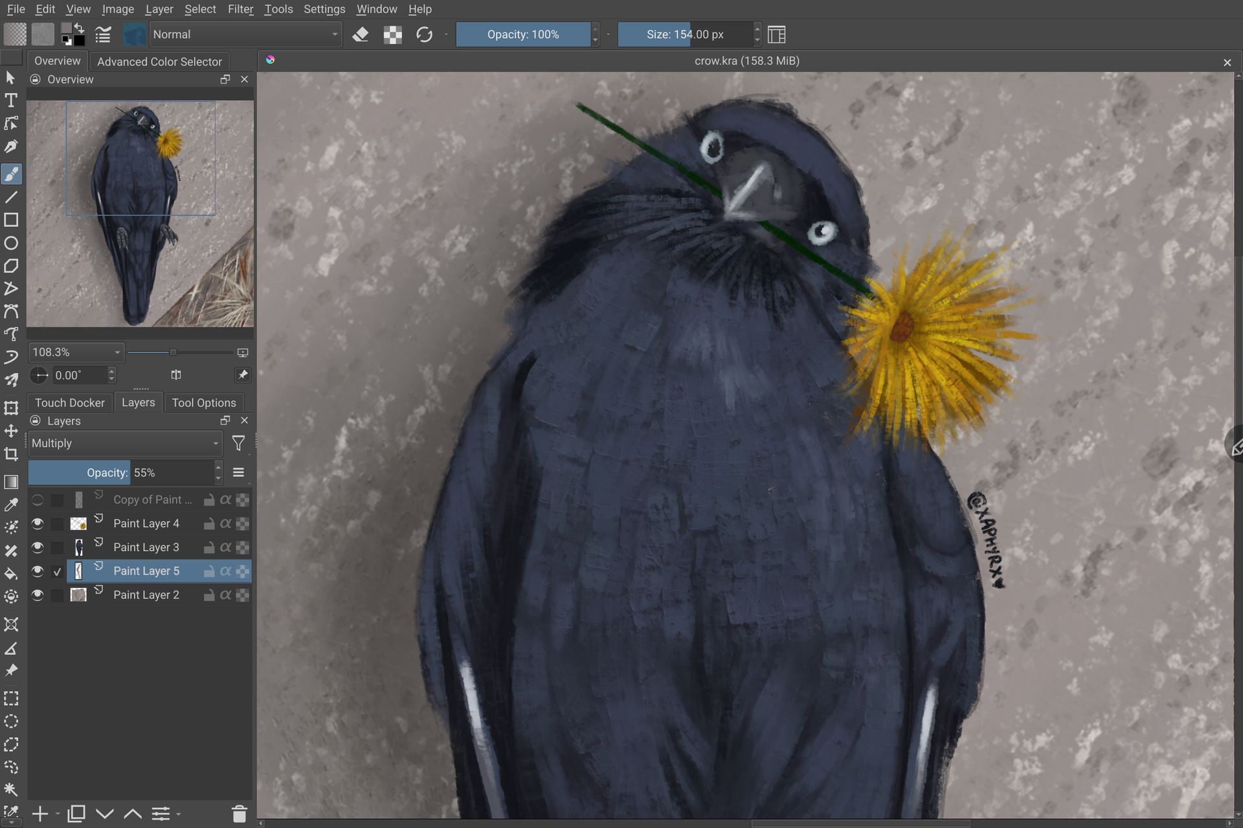Switch to the Tool Options tab
Viewport: 1243px width, 828px height.
[x=204, y=402]
